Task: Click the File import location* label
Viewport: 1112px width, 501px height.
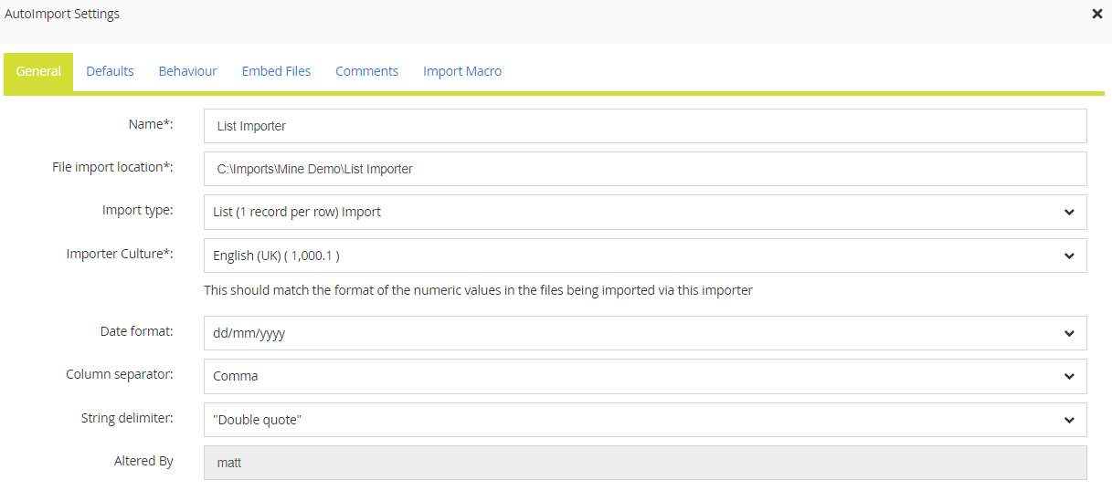Action: click(x=112, y=167)
